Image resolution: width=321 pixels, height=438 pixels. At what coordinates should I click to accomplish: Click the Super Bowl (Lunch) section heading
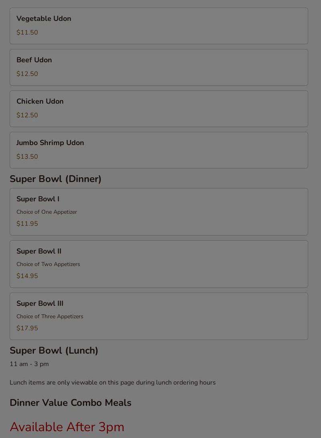pos(54,351)
